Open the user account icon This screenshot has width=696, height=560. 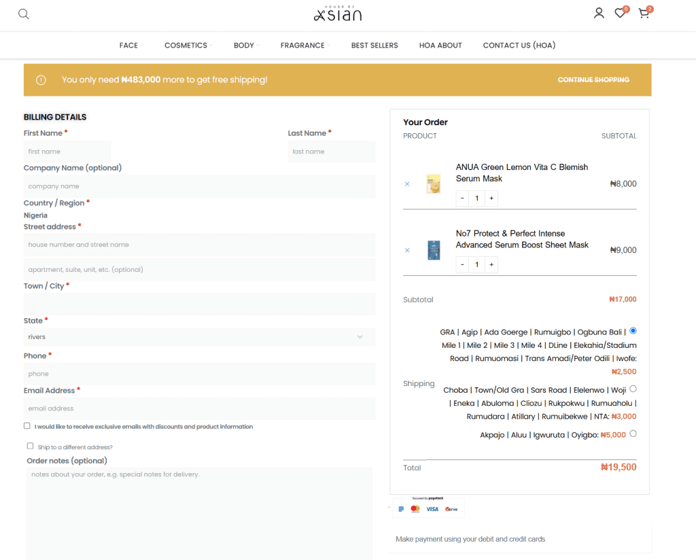[599, 13]
